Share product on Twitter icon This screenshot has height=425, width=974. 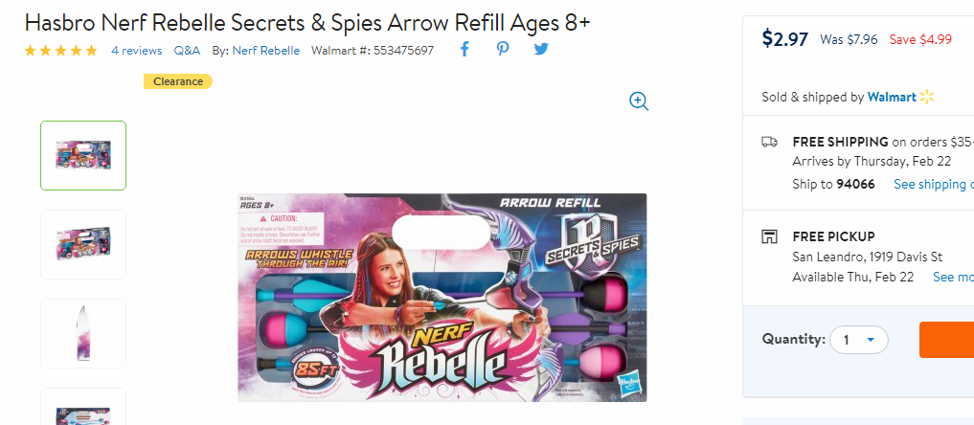click(x=541, y=49)
